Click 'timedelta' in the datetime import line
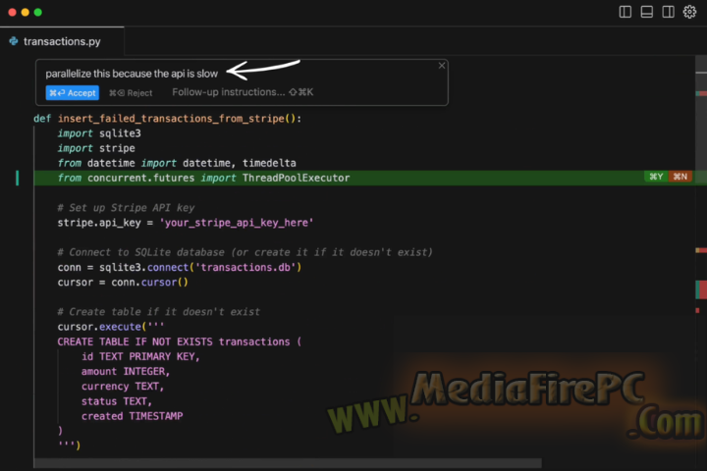This screenshot has height=471, width=707. coord(269,163)
